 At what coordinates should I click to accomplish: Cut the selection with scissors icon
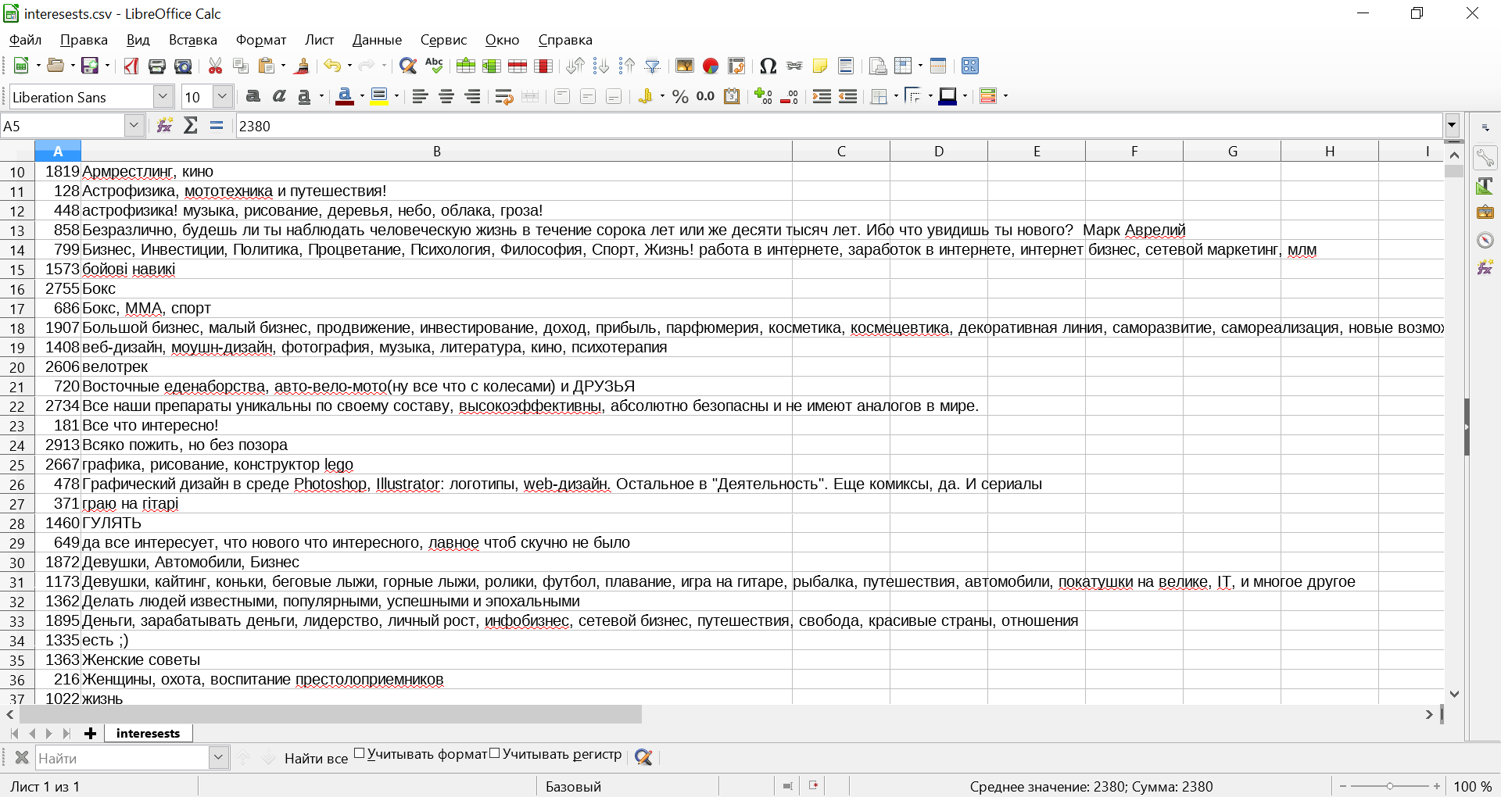tap(215, 66)
